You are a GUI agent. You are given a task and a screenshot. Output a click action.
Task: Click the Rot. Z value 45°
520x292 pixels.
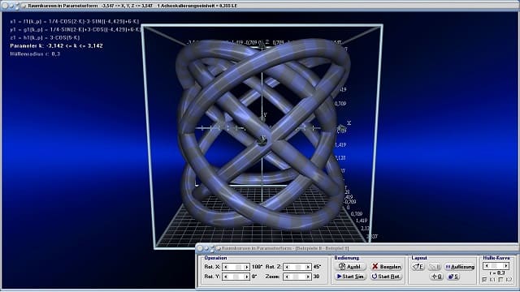click(x=317, y=267)
